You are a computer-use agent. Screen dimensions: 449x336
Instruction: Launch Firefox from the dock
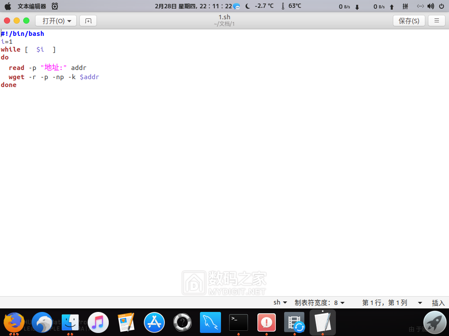point(14,323)
